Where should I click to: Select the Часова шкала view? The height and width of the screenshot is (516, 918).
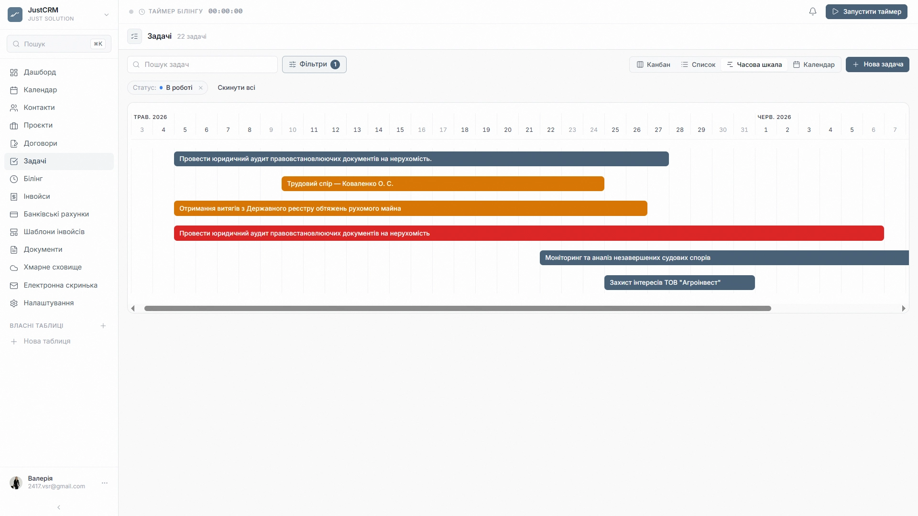[x=754, y=64]
